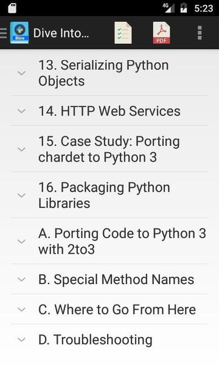
Task: Expand 16. Packaging Python Libraries chevron
Action: click(x=22, y=195)
